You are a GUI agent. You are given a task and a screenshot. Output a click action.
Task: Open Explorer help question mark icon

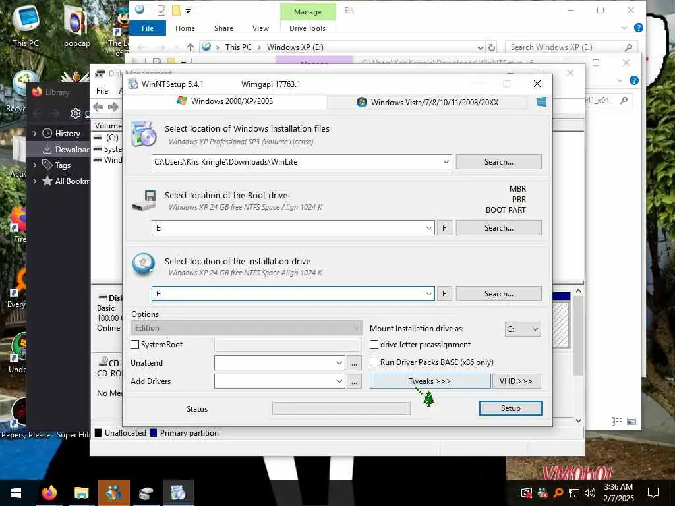tap(639, 28)
